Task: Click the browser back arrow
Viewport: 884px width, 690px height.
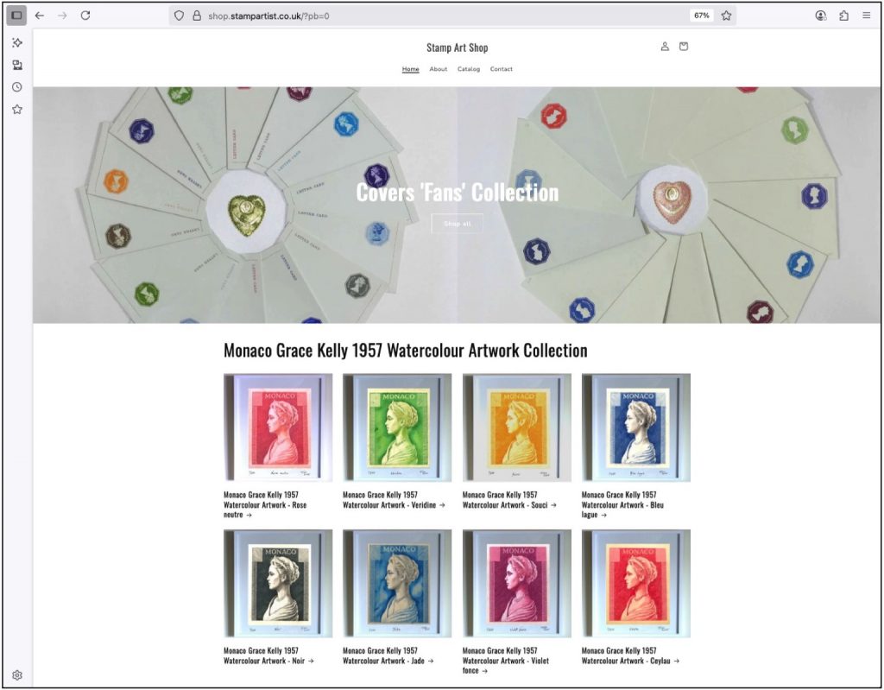Action: [40, 16]
